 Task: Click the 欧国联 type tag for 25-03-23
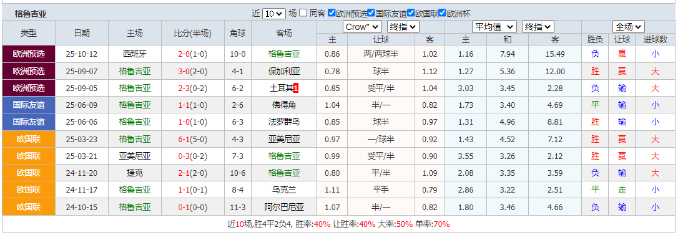[29, 140]
